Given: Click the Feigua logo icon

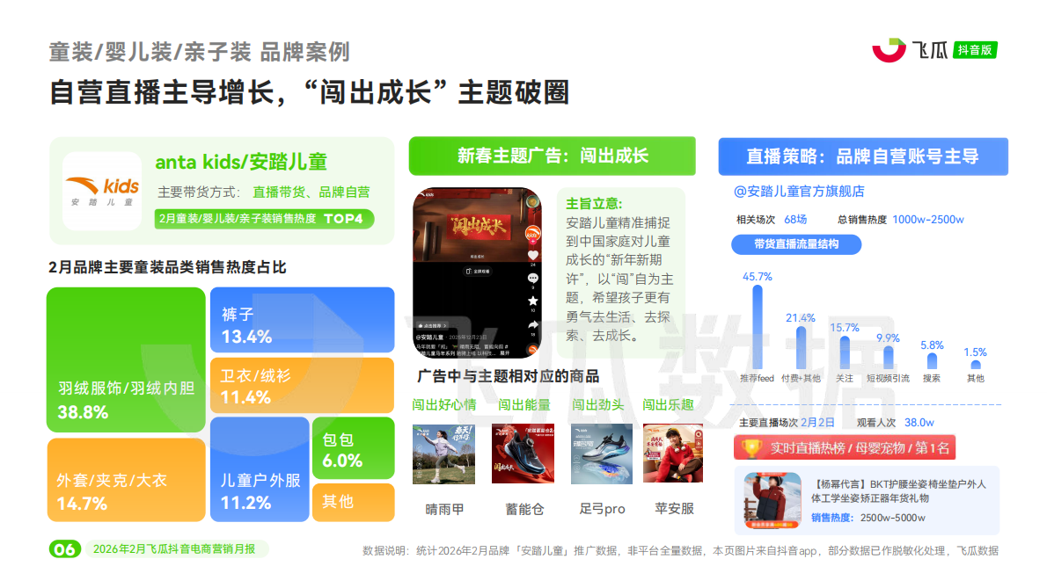Looking at the screenshot, I should tap(889, 50).
